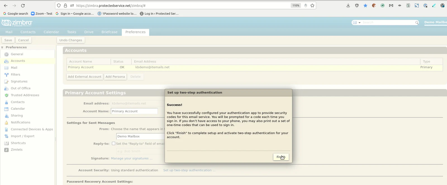Click the Type column header
Viewport: 447px width, 185px height.
tap(431, 61)
